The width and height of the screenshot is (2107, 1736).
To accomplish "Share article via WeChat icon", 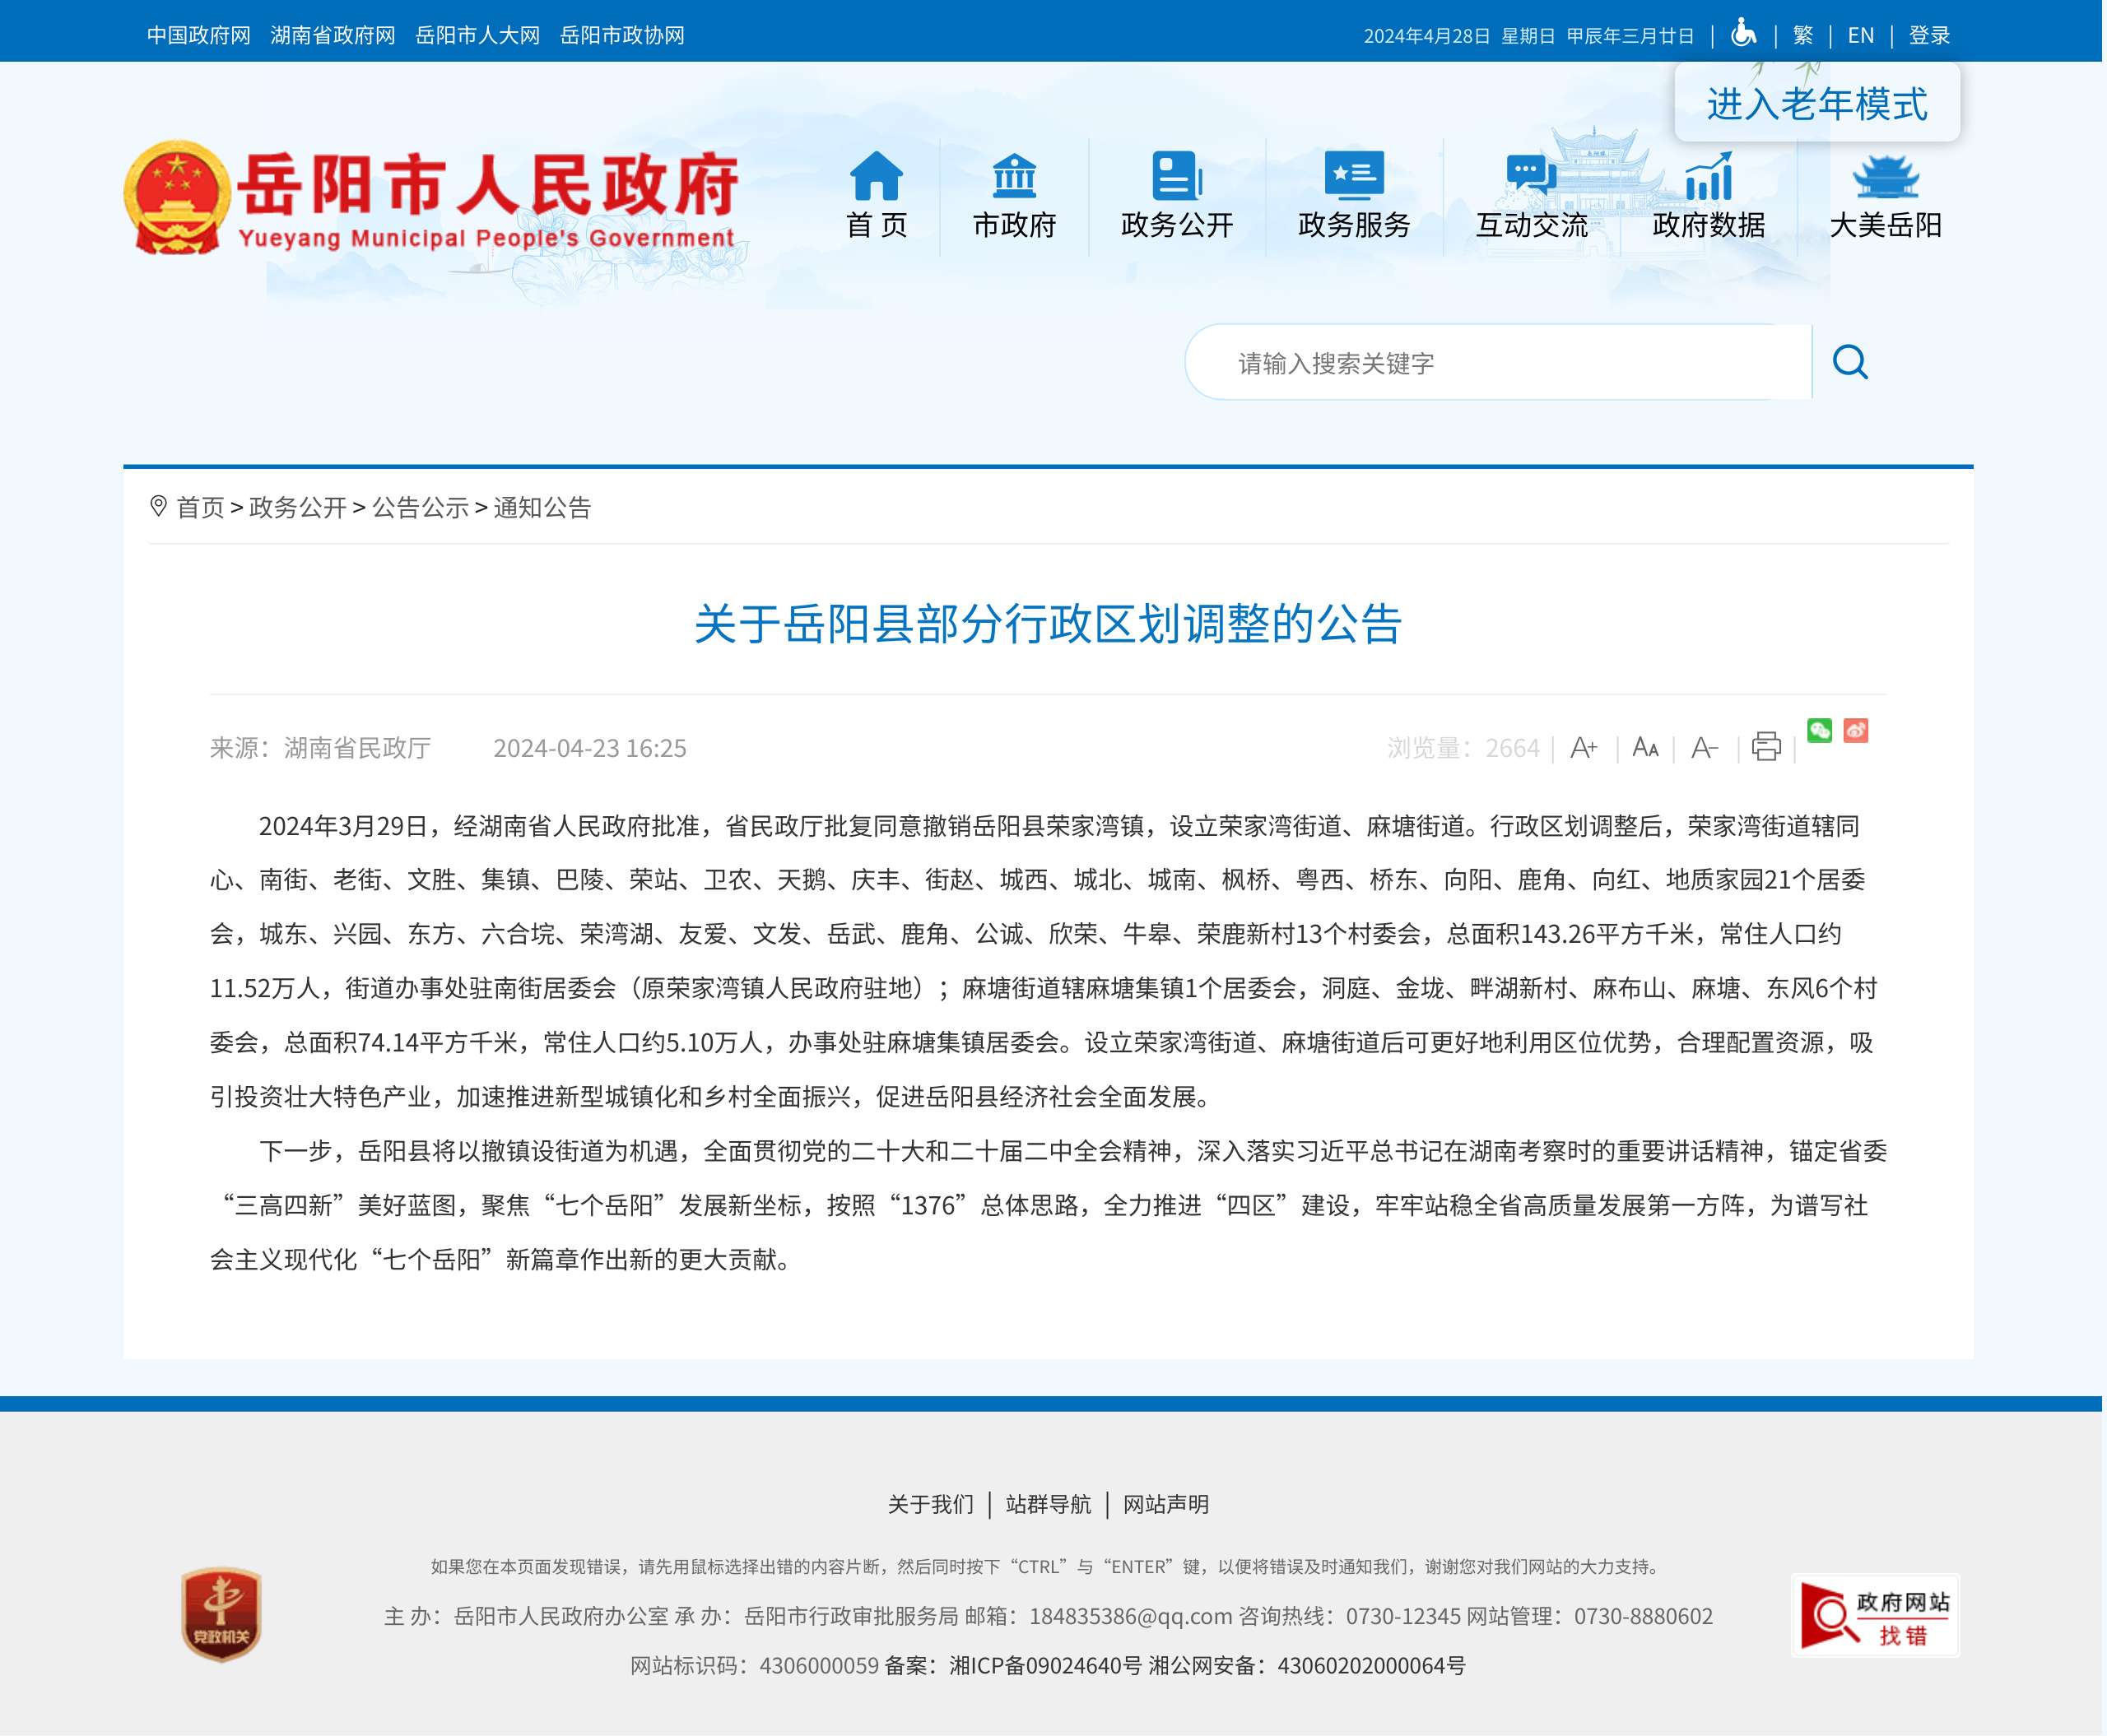I will [1820, 730].
